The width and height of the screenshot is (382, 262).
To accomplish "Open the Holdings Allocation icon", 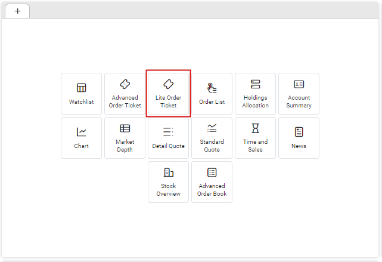I will (255, 84).
